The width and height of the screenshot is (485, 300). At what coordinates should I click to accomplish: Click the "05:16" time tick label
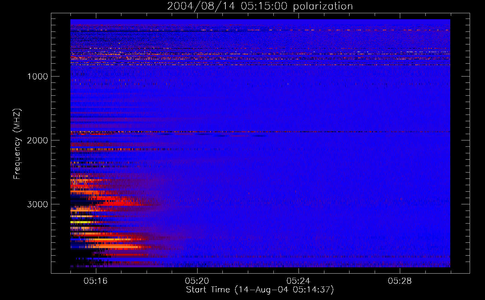pyautogui.click(x=96, y=281)
